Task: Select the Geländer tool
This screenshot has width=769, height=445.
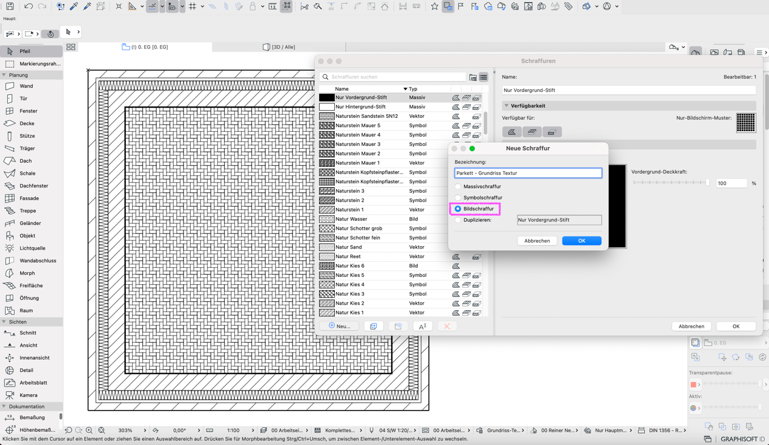Action: pyautogui.click(x=31, y=223)
